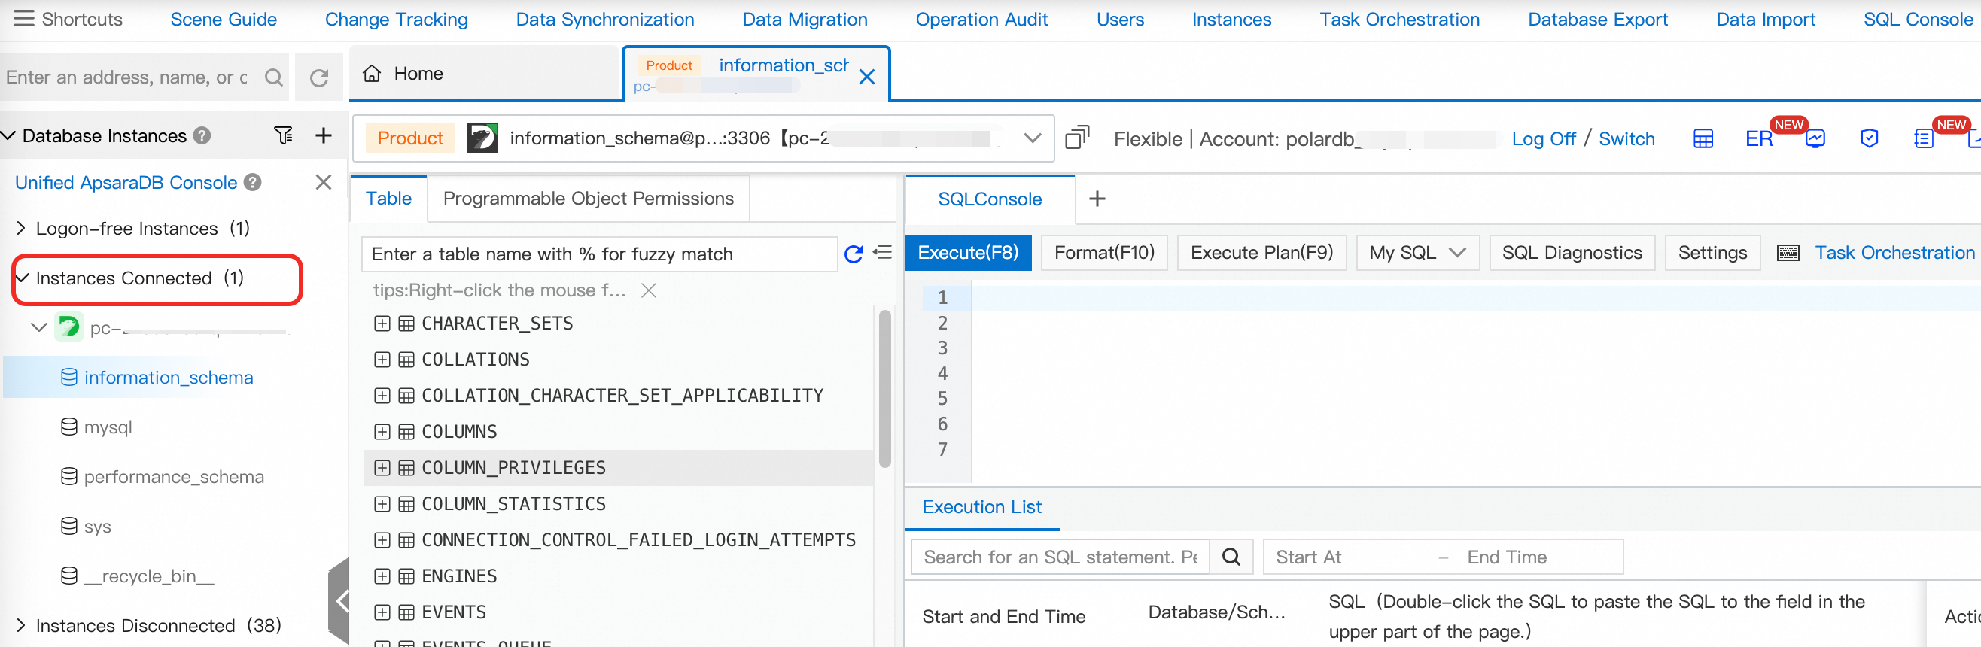Viewport: 1981px width, 647px height.
Task: Expand Instances Disconnected group
Action: point(21,625)
